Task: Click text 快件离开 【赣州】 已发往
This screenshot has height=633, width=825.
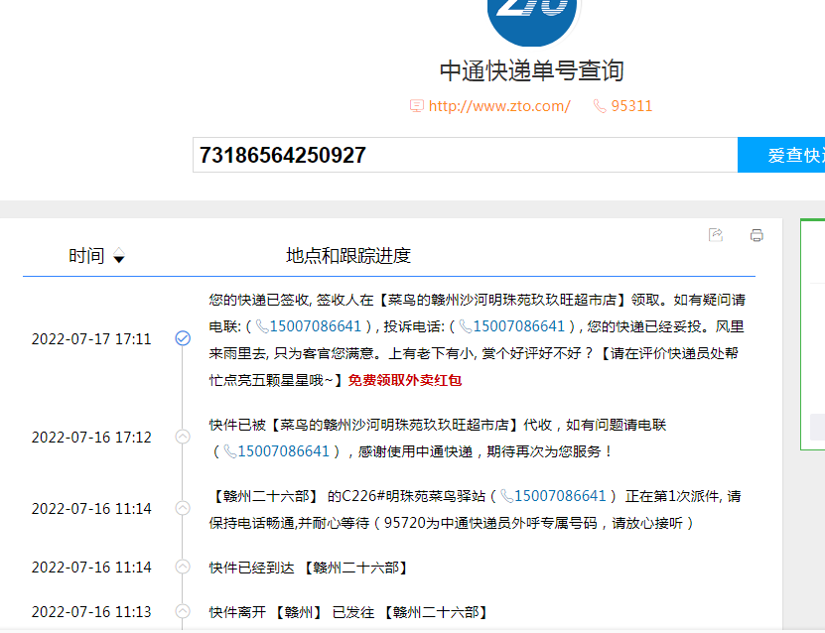Action: pyautogui.click(x=292, y=612)
